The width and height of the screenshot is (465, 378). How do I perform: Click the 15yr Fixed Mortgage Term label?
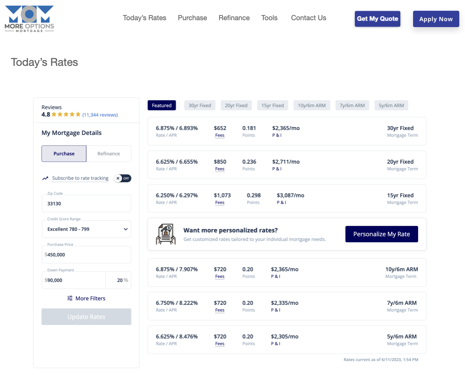coord(402,198)
